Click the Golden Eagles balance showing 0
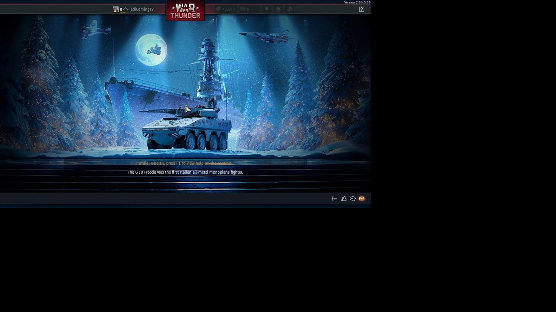This screenshot has height=312, width=556. click(245, 9)
